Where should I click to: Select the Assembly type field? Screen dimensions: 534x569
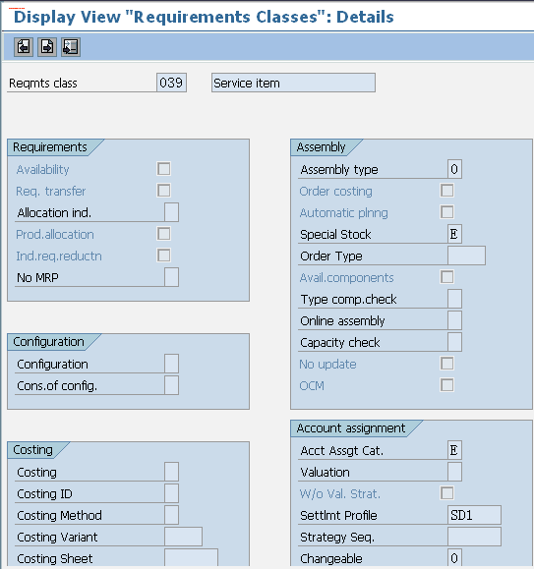pyautogui.click(x=454, y=169)
